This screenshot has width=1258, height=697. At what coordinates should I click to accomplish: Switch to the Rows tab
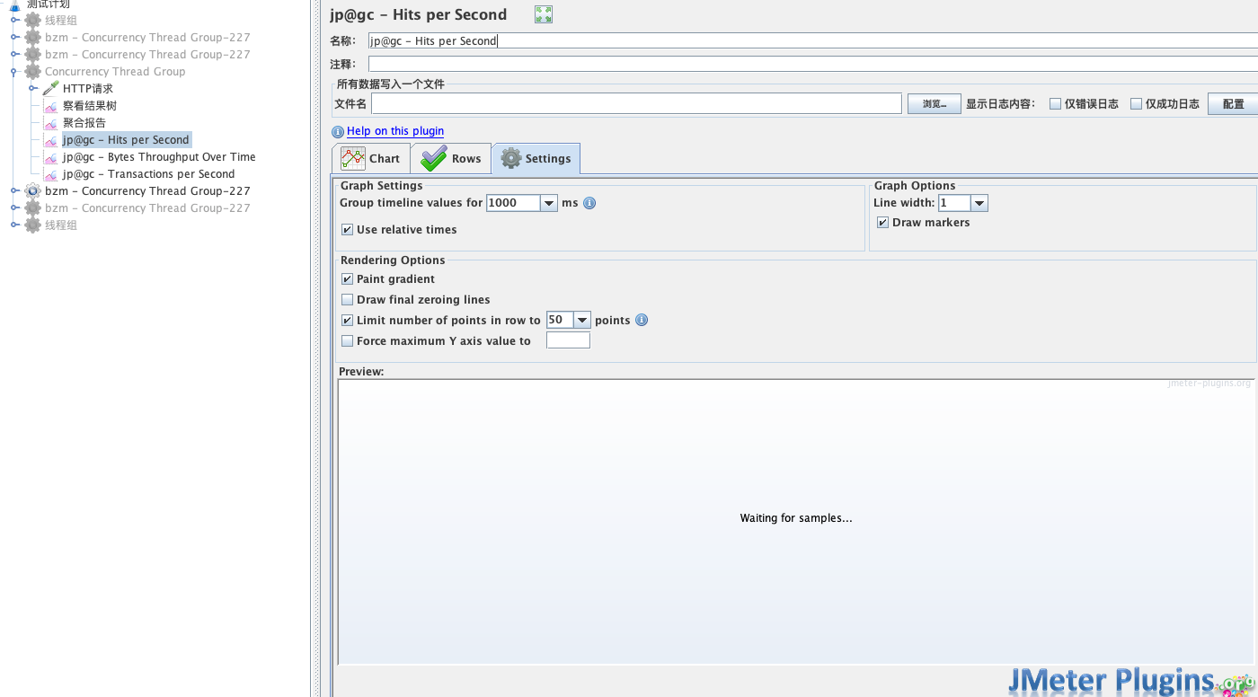click(x=451, y=158)
